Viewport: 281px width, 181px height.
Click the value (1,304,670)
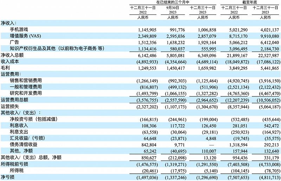pos(207,107)
